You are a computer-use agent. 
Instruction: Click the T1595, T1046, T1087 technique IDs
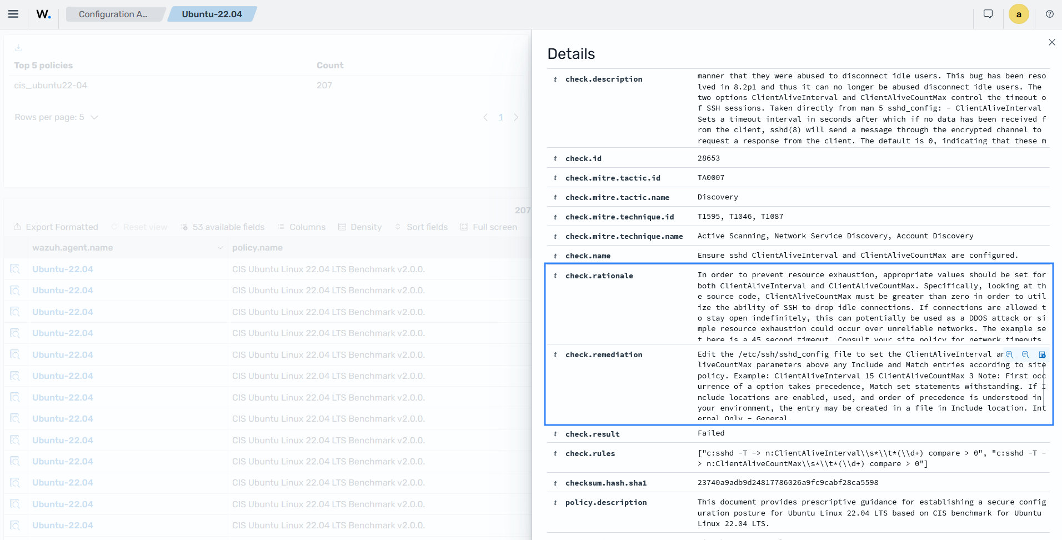(x=740, y=217)
